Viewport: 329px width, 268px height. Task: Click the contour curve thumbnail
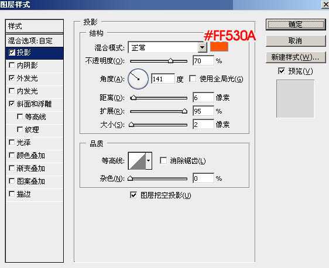click(x=137, y=161)
